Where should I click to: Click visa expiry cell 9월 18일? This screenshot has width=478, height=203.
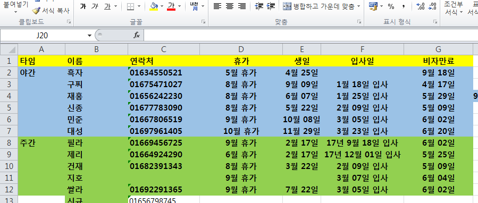click(x=438, y=73)
